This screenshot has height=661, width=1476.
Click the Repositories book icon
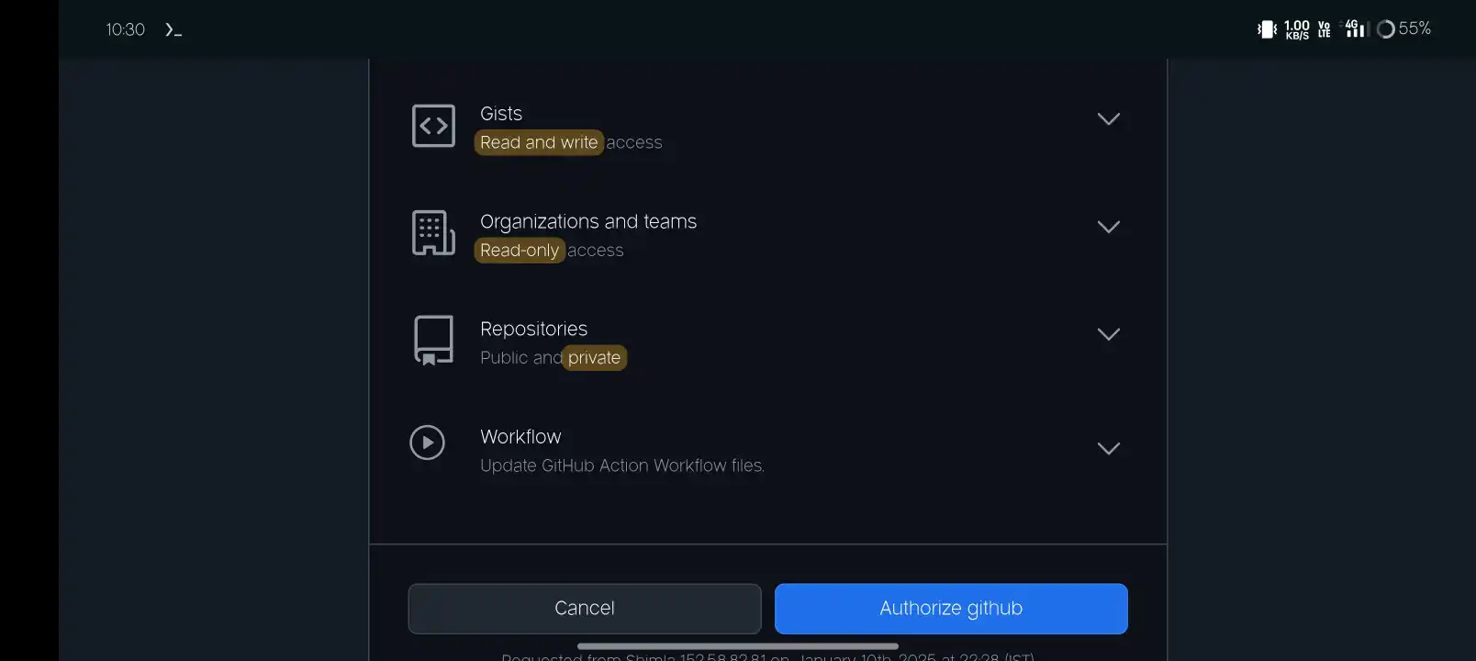tap(433, 341)
